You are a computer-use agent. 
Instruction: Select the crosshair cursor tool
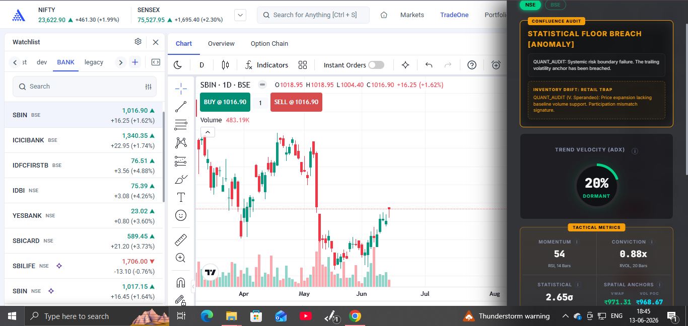181,89
